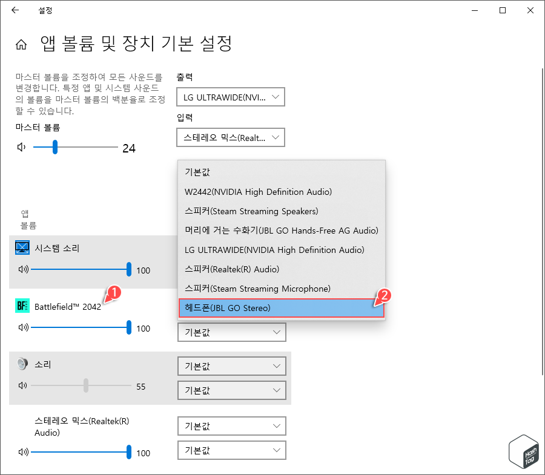Screen dimensions: 545x475
Task: Click master volume value 24
Action: pos(129,148)
